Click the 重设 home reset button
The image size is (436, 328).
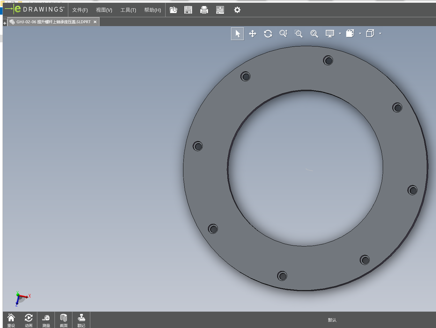[x=11, y=320]
